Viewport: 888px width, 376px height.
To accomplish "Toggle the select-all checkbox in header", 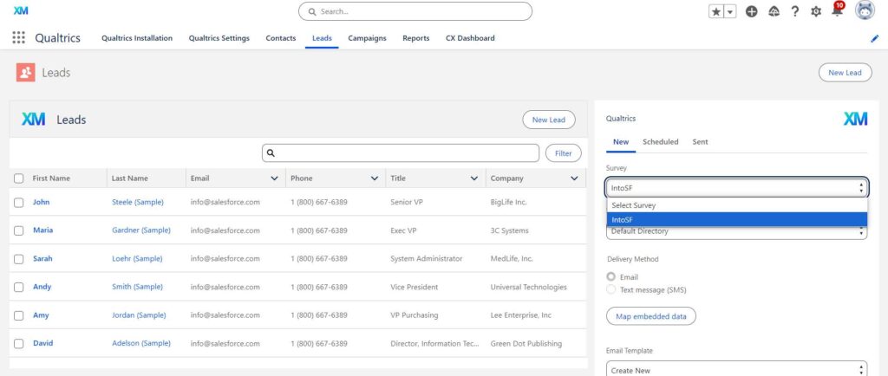I will (x=18, y=178).
